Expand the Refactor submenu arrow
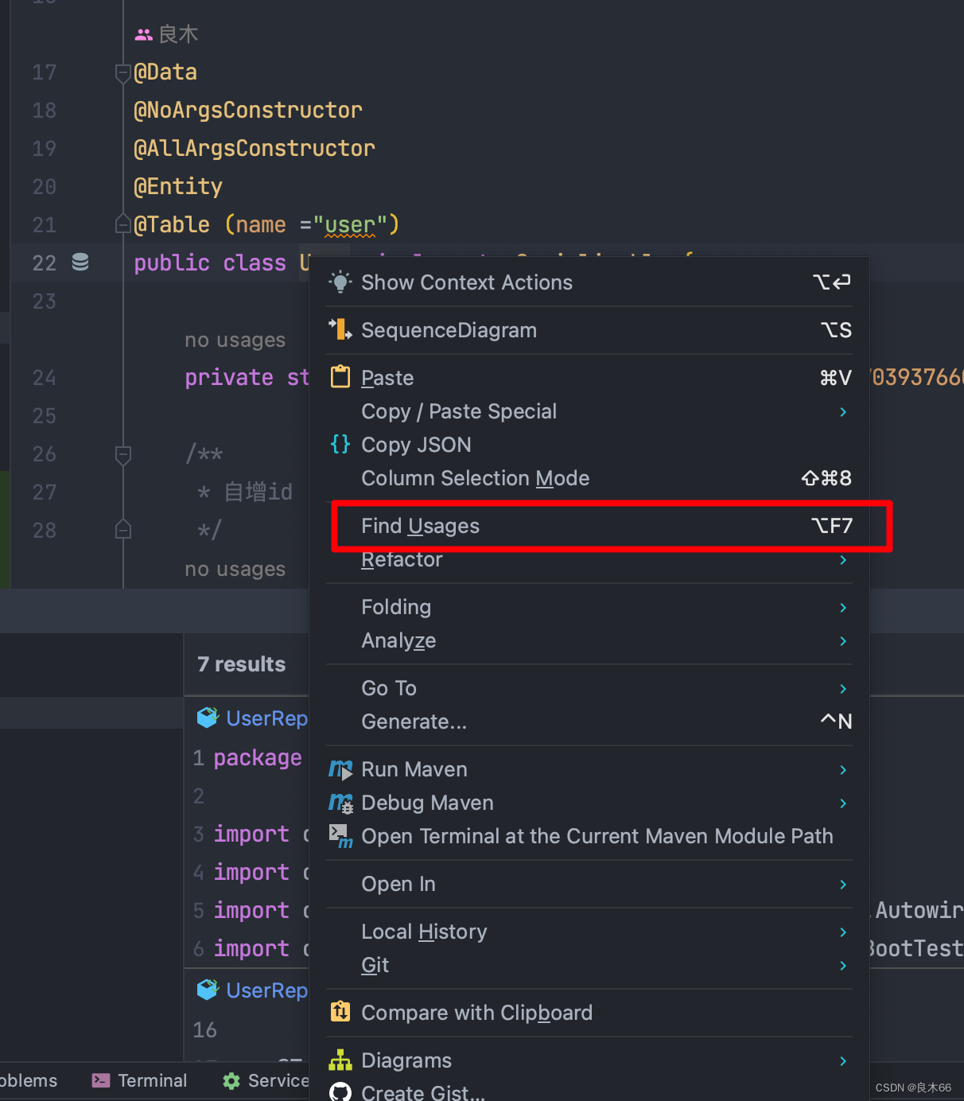Image resolution: width=964 pixels, height=1101 pixels. [843, 560]
